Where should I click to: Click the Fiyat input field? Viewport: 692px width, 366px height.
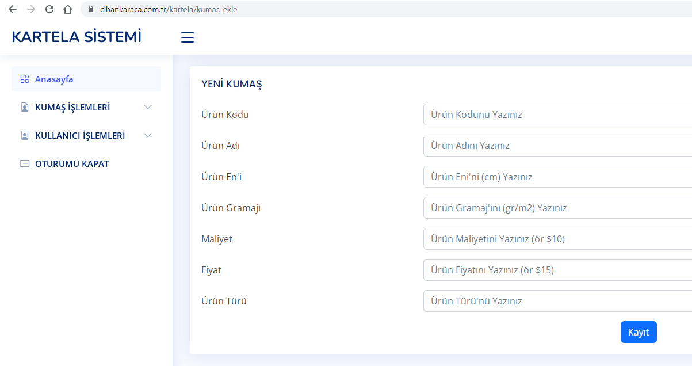click(x=557, y=270)
